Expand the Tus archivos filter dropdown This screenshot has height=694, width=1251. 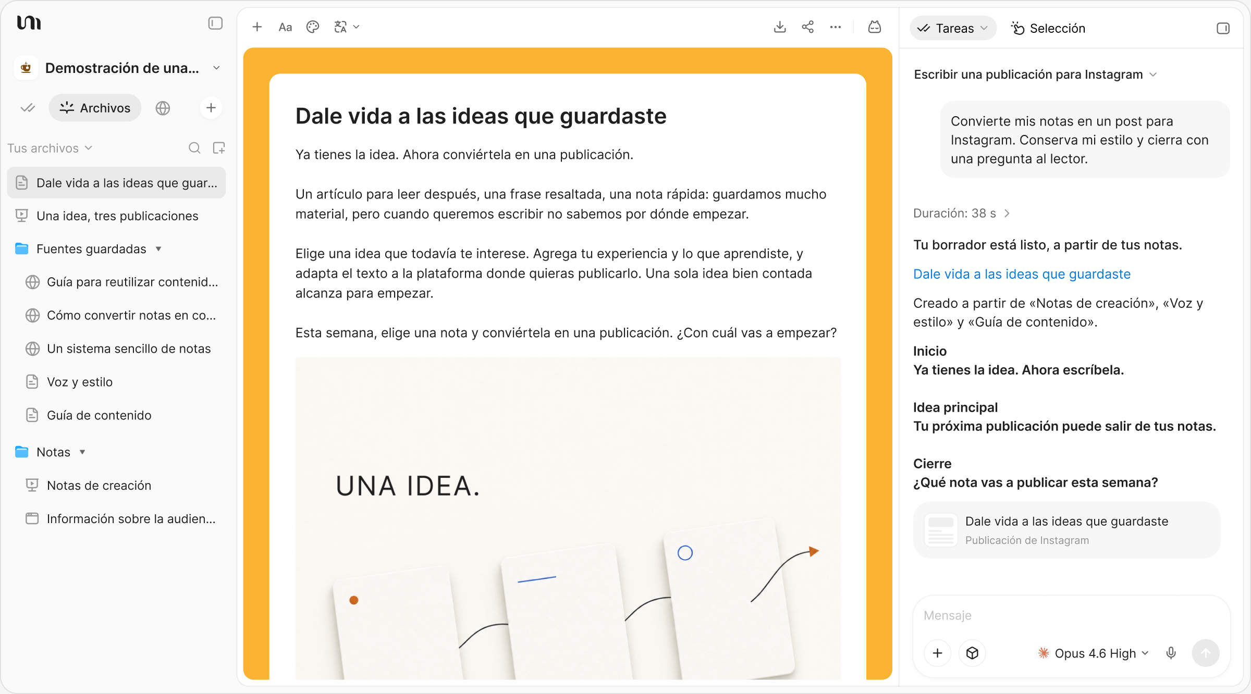(x=50, y=148)
